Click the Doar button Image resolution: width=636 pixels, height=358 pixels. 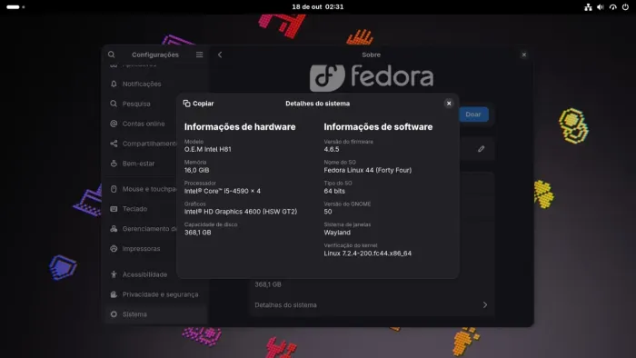(473, 114)
